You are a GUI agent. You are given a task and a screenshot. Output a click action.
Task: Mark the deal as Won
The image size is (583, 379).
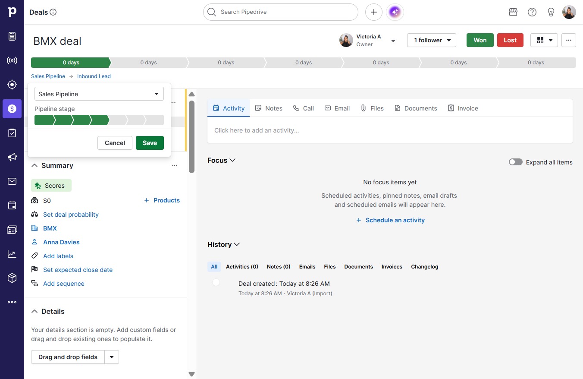[480, 40]
